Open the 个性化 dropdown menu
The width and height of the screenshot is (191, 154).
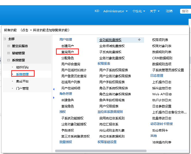point(139,11)
